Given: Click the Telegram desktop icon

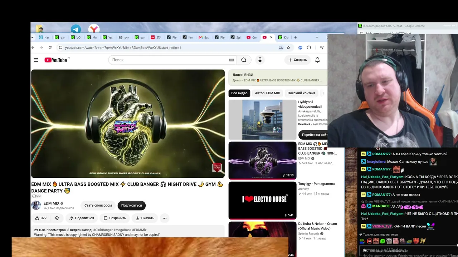Looking at the screenshot, I should (76, 29).
